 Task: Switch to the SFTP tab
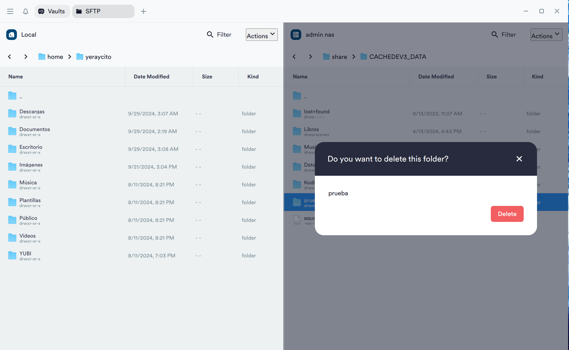pyautogui.click(x=103, y=11)
